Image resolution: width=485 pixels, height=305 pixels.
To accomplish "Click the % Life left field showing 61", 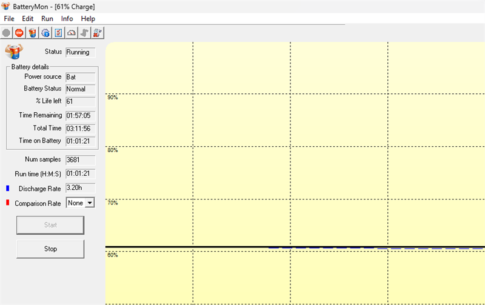I will (81, 101).
